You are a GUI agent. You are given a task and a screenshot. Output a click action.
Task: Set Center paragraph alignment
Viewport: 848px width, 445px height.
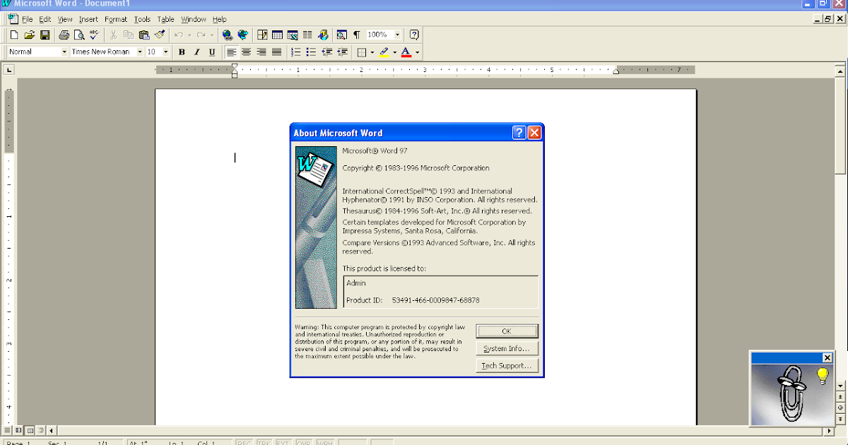point(246,52)
